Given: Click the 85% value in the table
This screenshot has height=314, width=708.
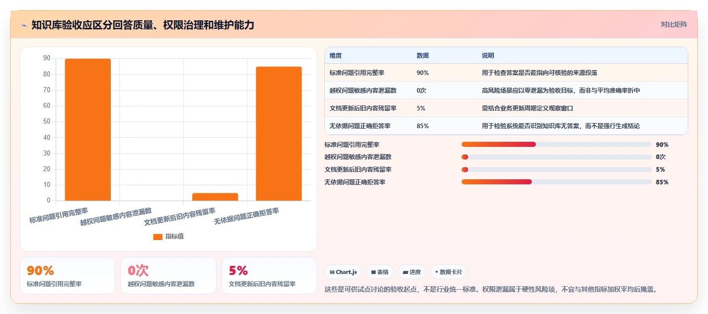Looking at the screenshot, I should point(423,126).
